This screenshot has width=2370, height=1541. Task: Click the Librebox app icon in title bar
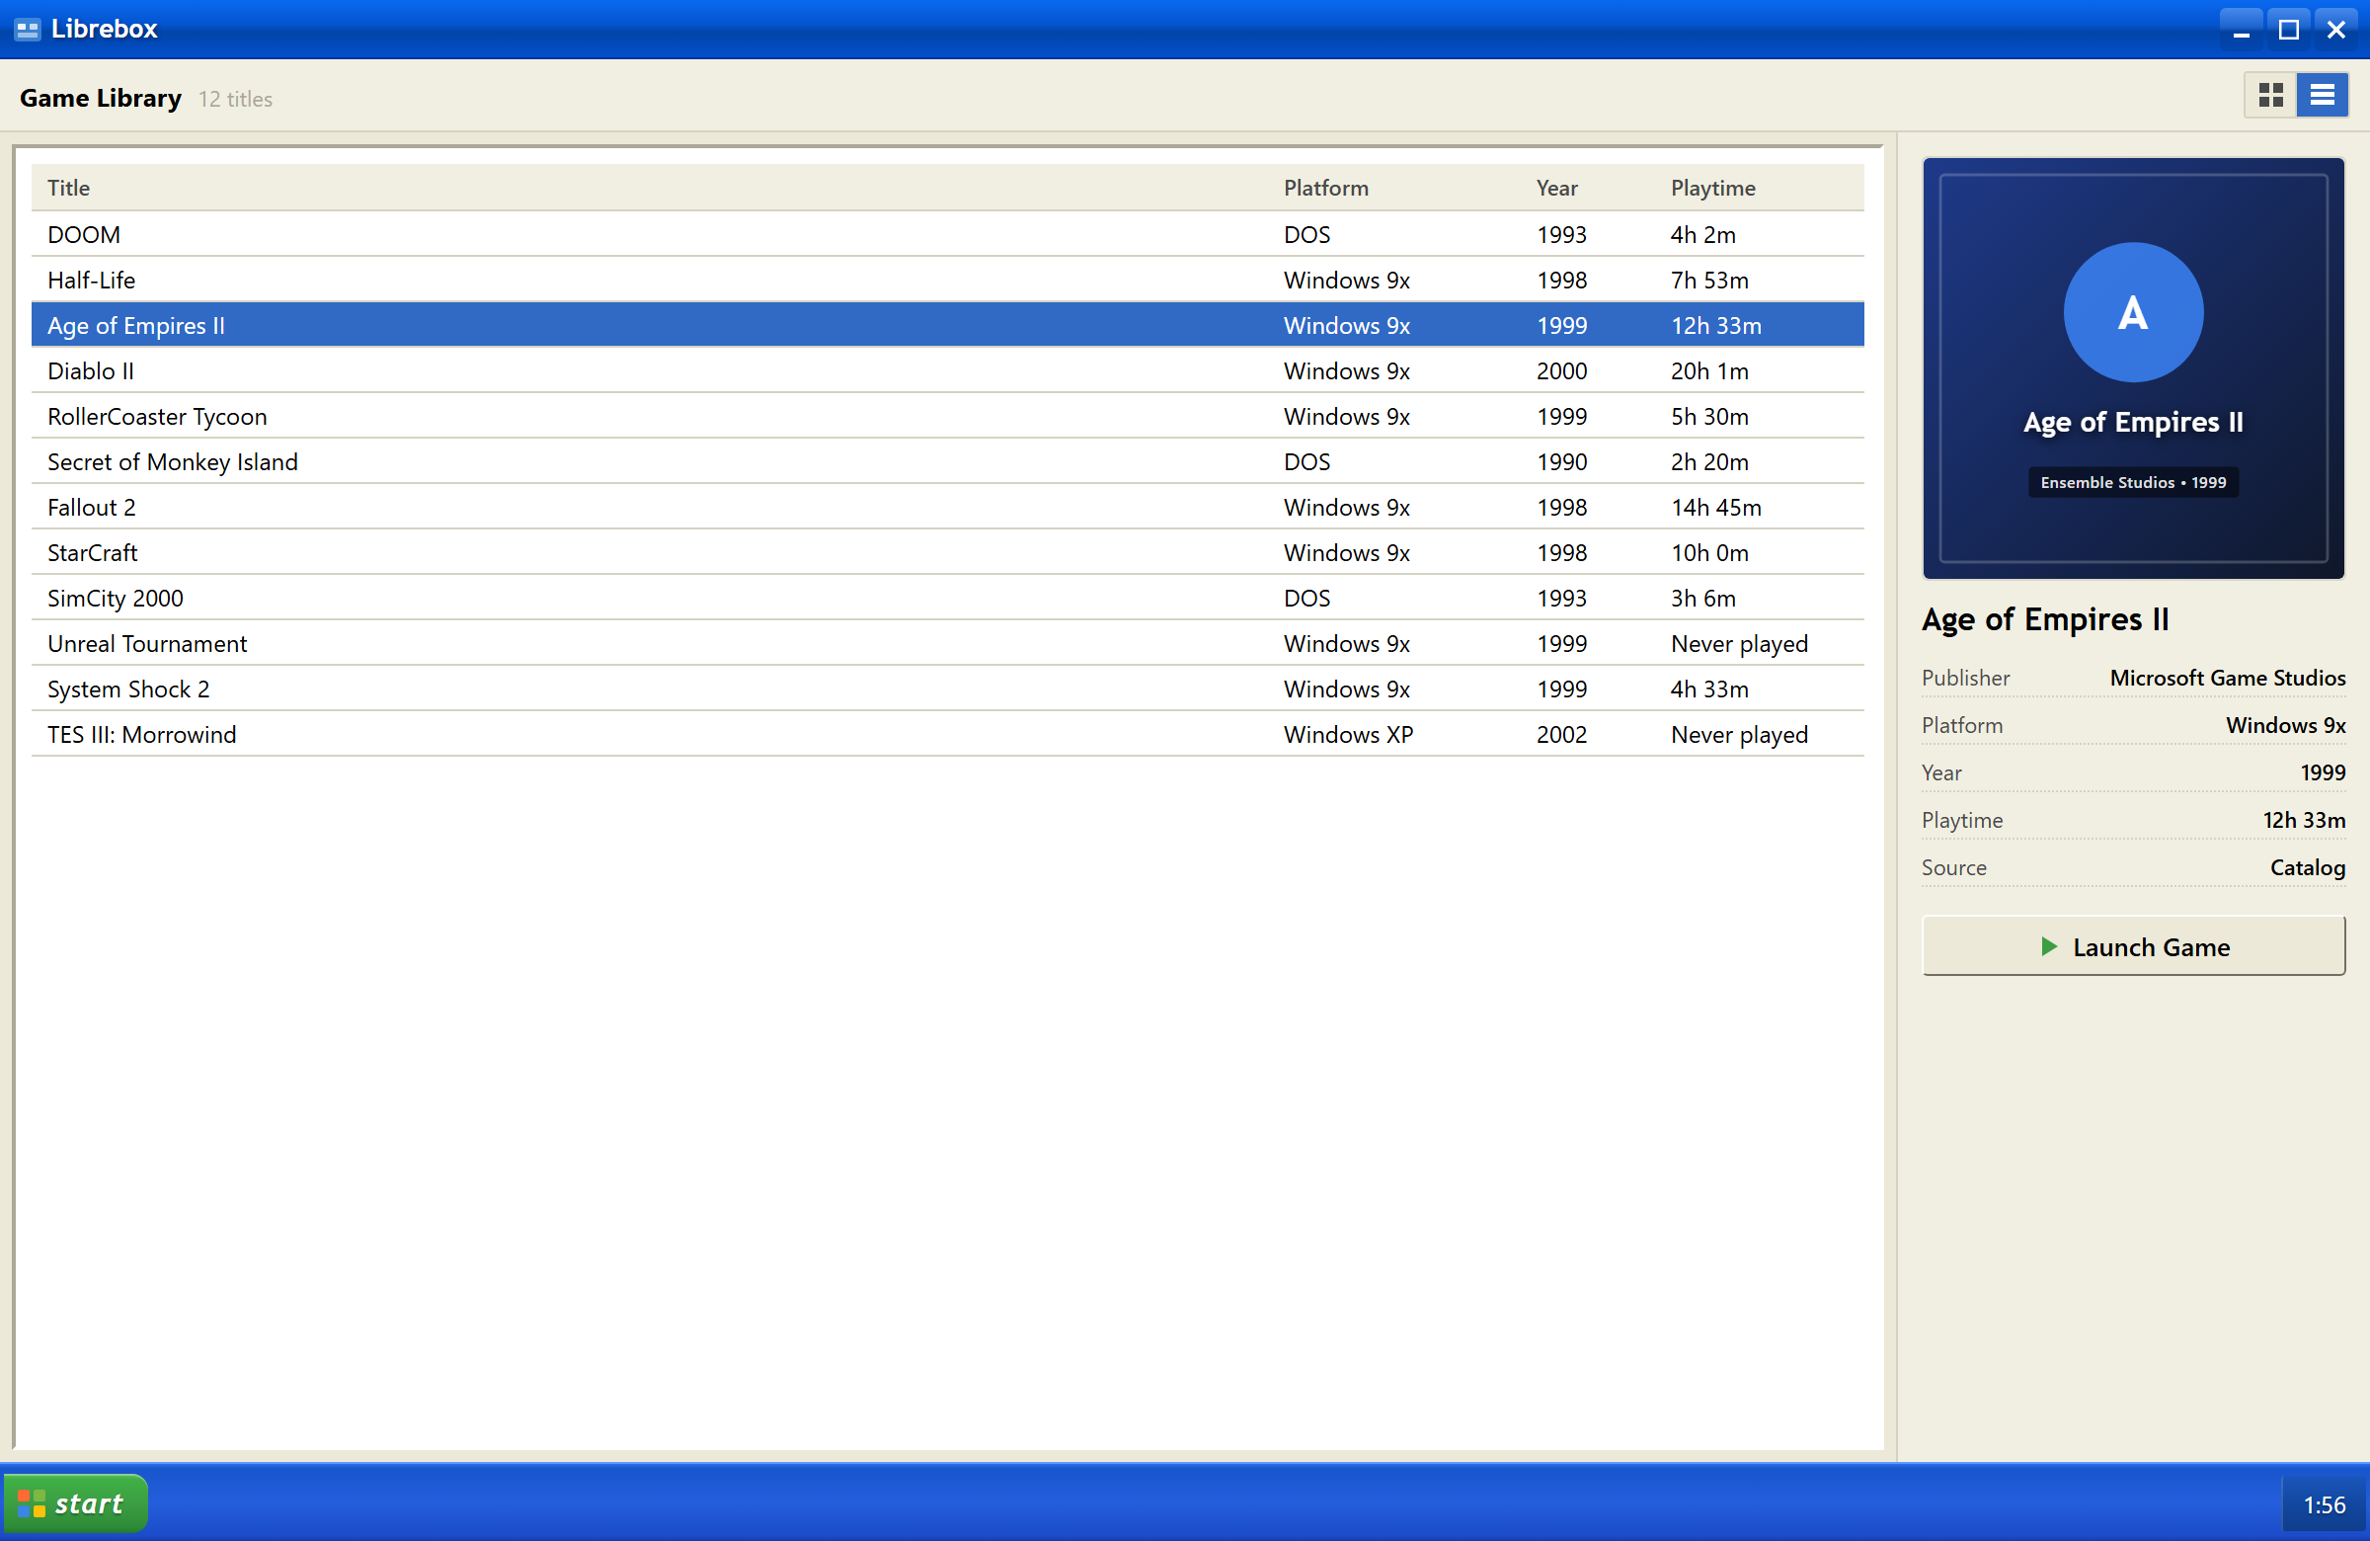(x=27, y=29)
